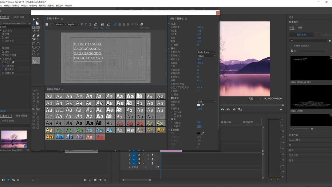Click 添加 link next to 内描边
The image size is (332, 187).
(x=199, y=123)
